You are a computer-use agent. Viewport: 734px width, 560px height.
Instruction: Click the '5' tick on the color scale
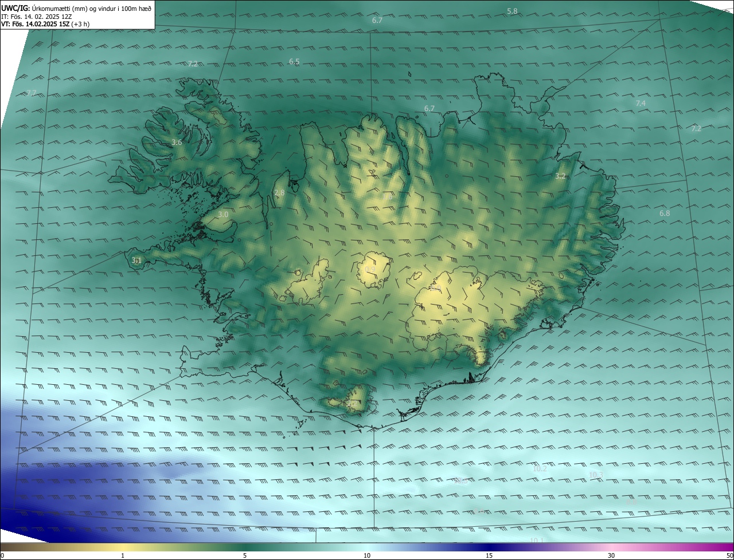coord(245,555)
